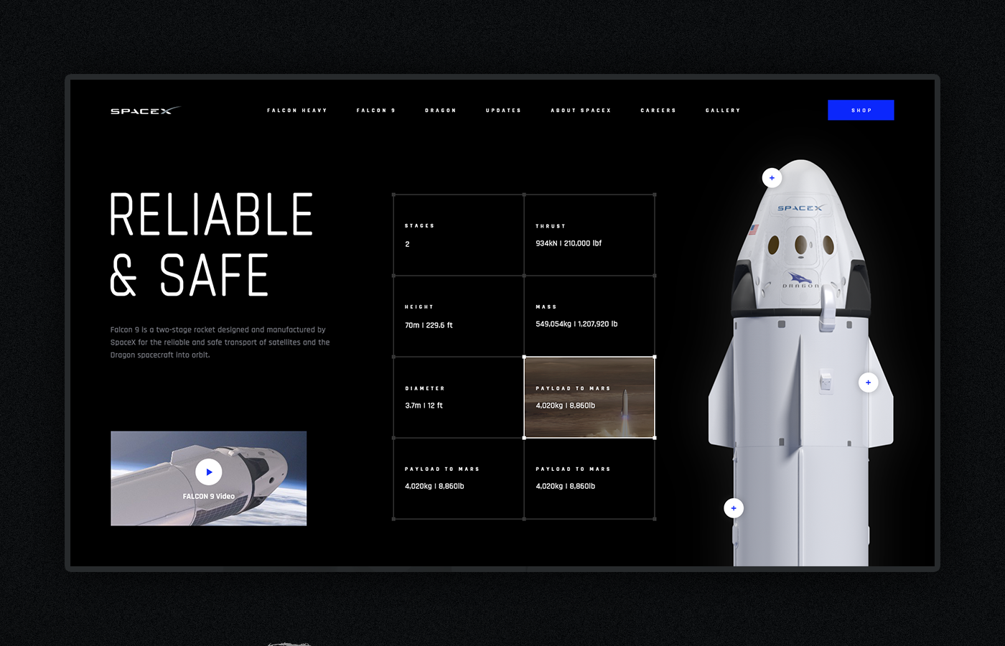Select the Height spec cell
Image resolution: width=1005 pixels, height=646 pixels.
(459, 316)
